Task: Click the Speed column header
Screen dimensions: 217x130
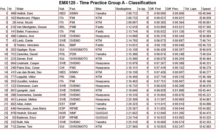Action: tap(206, 9)
